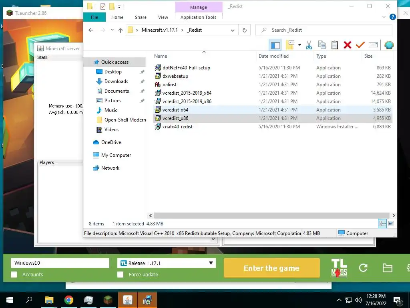Screen dimensions: 410x308
Task: Open TLauncher game folder icon
Action: [x=387, y=268]
